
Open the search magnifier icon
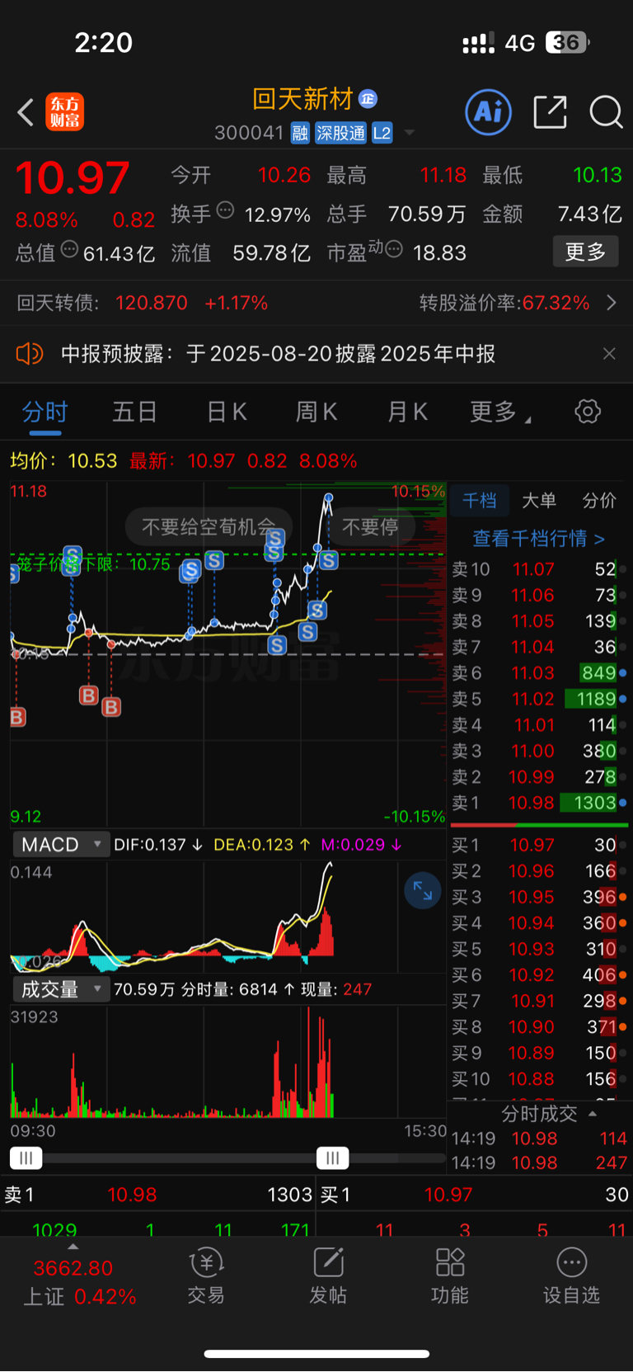606,112
